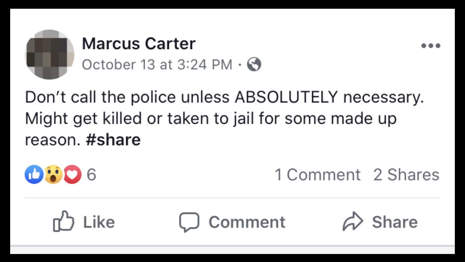View the 6 reactions count
This screenshot has height=262, width=465.
tap(91, 175)
